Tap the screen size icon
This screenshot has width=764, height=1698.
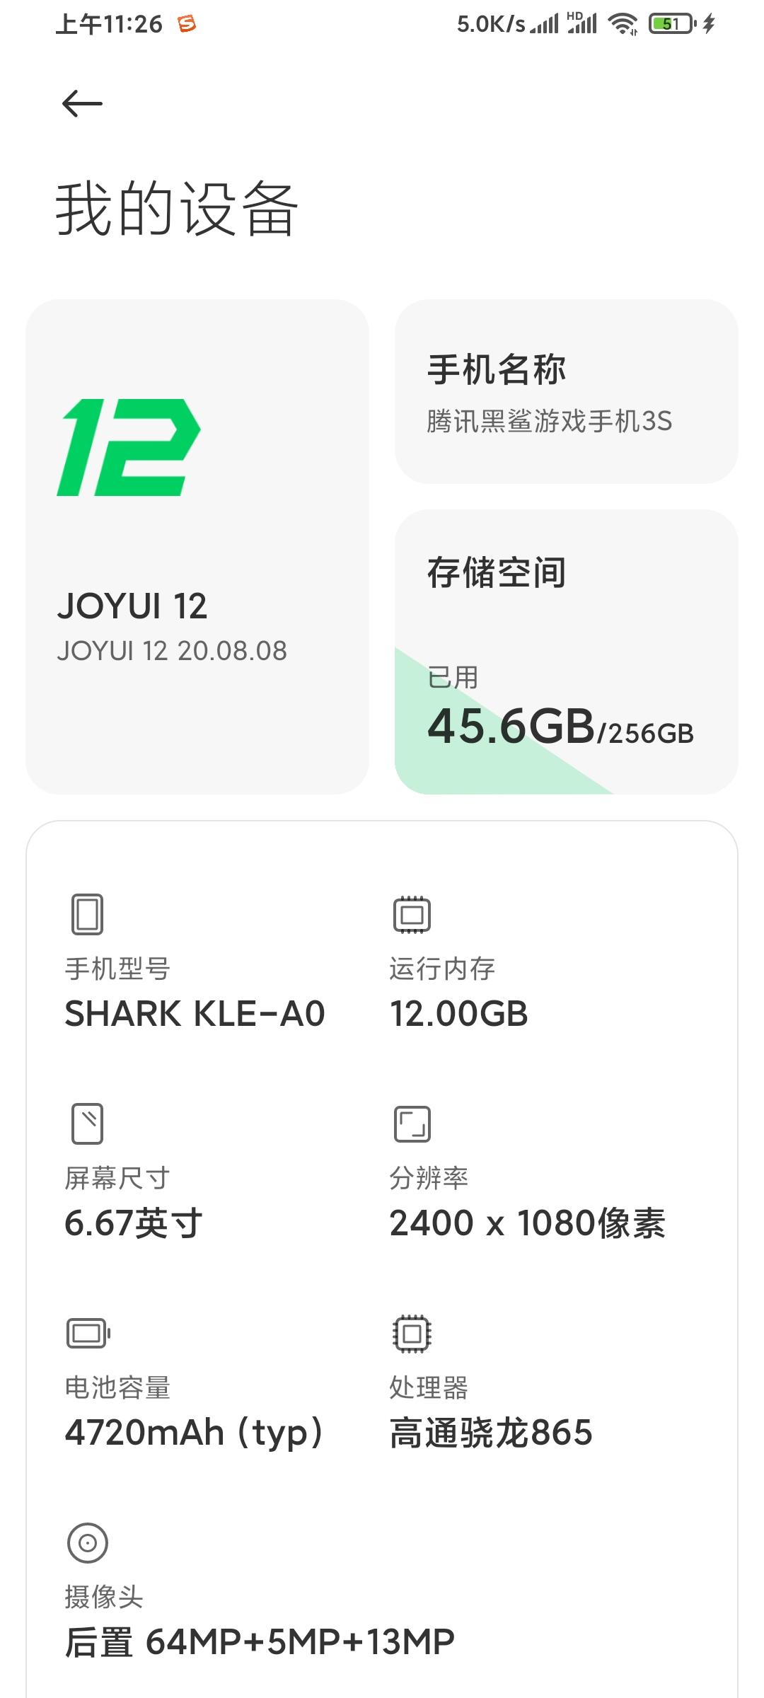[x=88, y=1124]
